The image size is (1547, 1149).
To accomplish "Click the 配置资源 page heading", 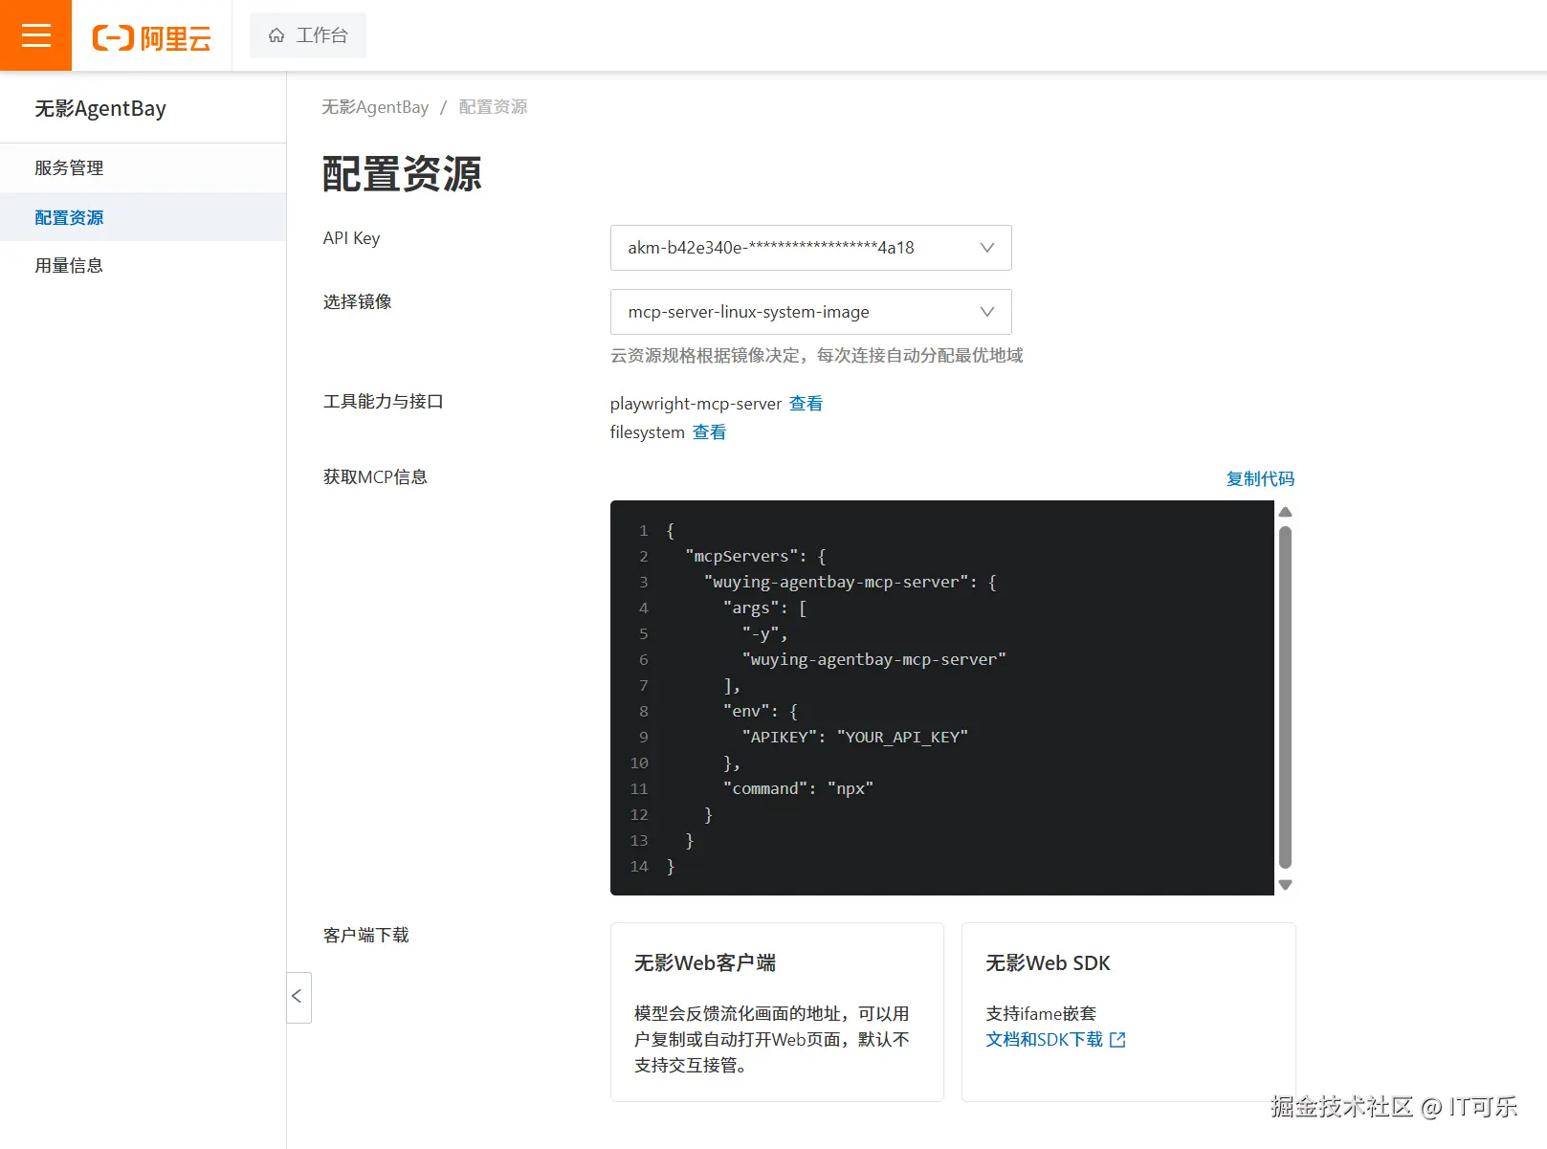I will pyautogui.click(x=402, y=174).
